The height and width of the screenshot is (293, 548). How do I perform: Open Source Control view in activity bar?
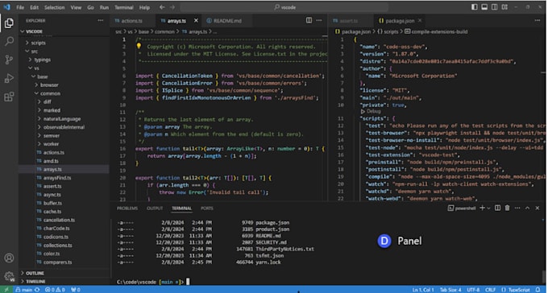(9, 60)
